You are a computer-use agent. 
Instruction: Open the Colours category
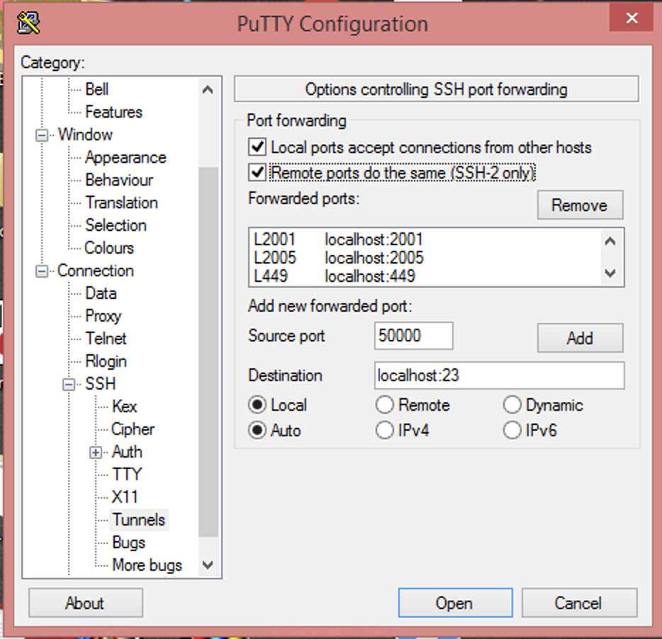tap(109, 248)
